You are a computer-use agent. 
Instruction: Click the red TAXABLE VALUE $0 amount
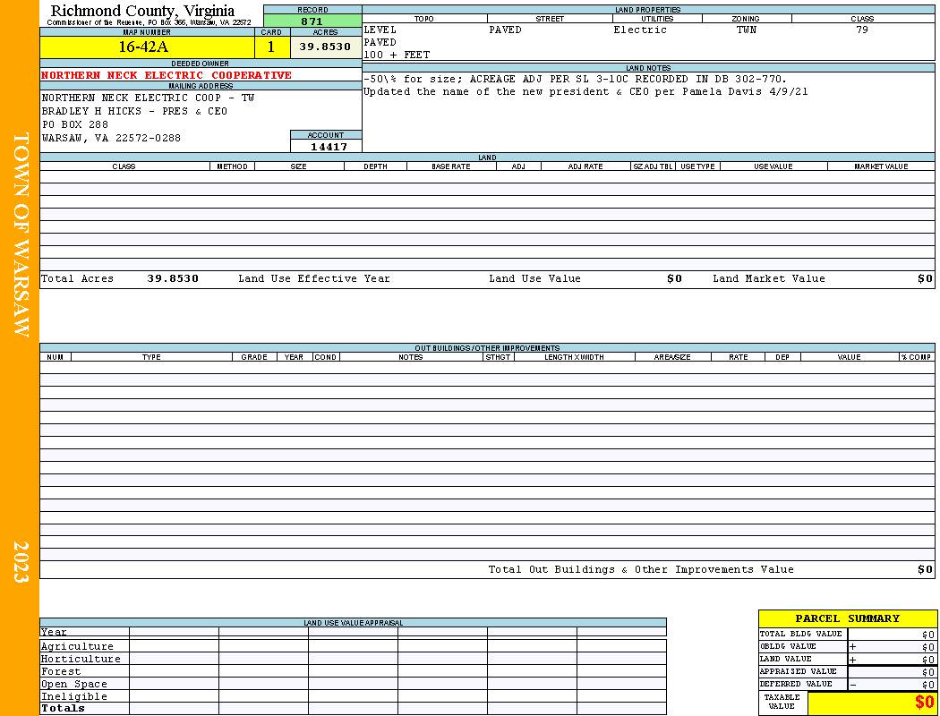click(x=925, y=703)
